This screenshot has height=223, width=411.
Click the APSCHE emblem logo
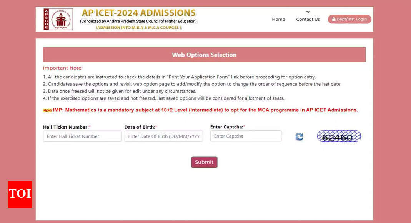pyautogui.click(x=58, y=18)
